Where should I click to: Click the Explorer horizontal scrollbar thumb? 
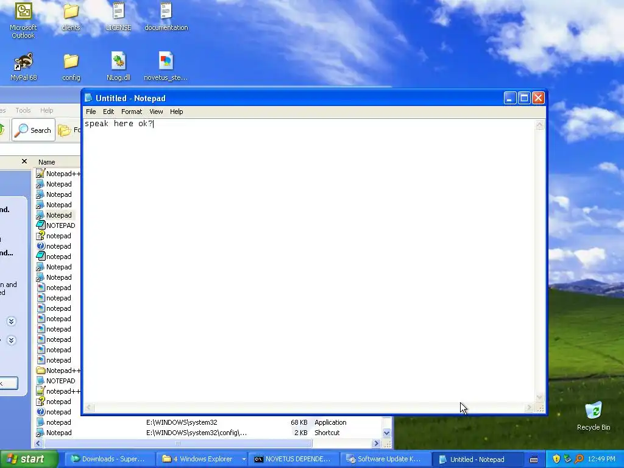click(178, 444)
